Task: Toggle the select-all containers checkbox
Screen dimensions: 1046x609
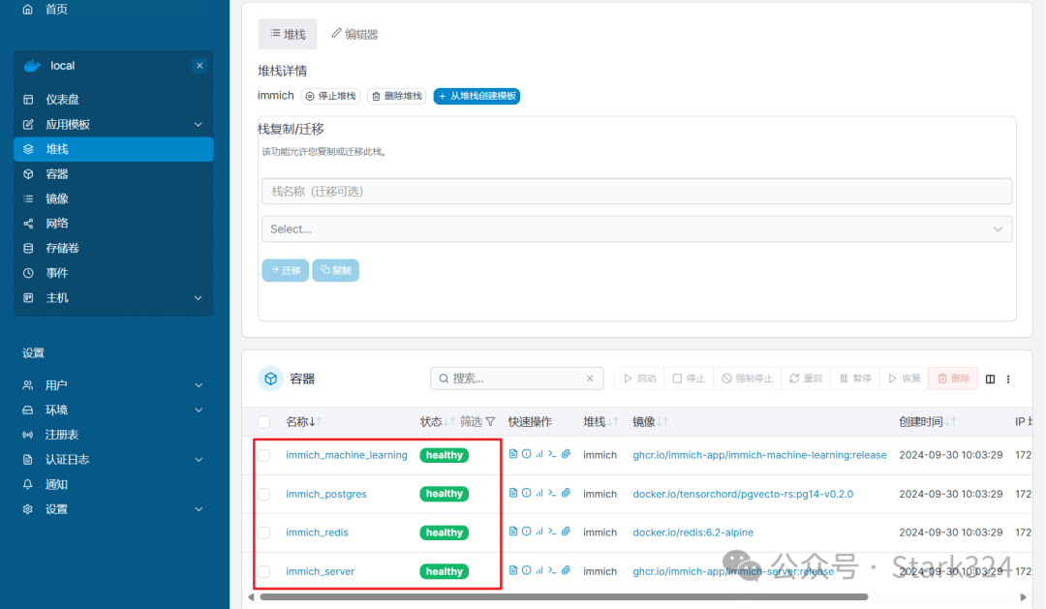Action: [264, 421]
